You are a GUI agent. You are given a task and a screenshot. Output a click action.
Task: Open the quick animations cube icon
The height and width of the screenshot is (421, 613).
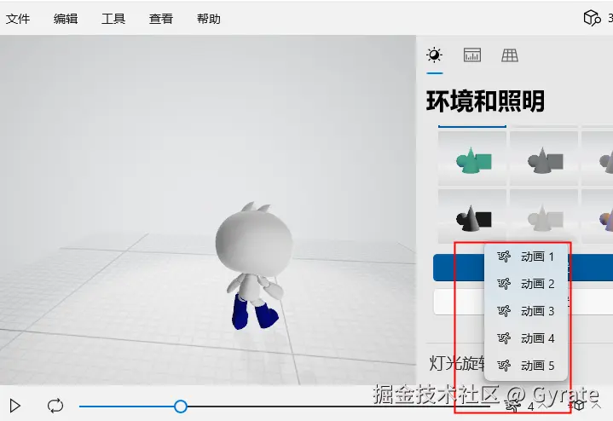coord(578,406)
